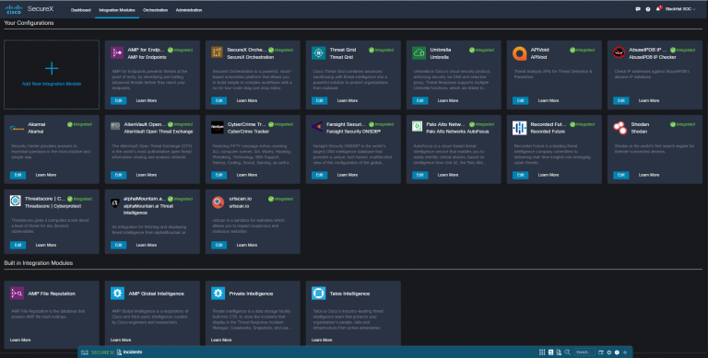Viewport: 708px width, 358px height.
Task: Expand the BlackHat SOC account dropdown
Action: tap(680, 9)
